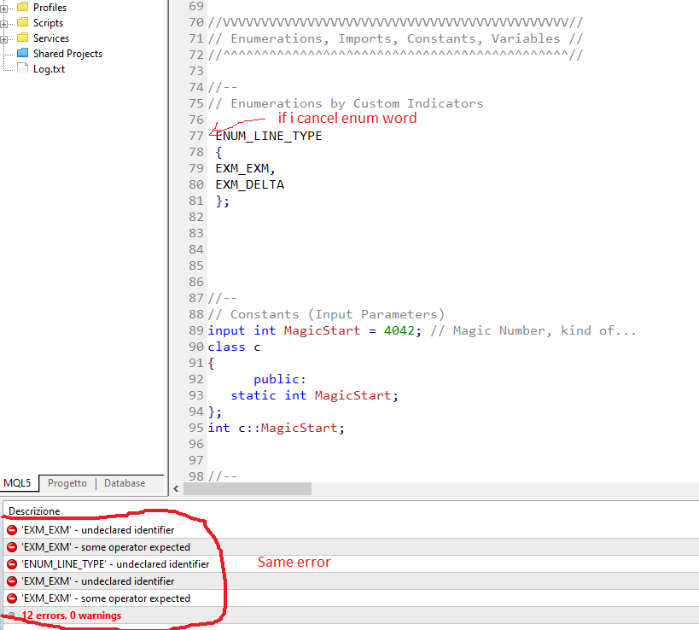Viewport: 699px width, 630px height.
Task: Expand the Services folder node
Action: [3, 39]
